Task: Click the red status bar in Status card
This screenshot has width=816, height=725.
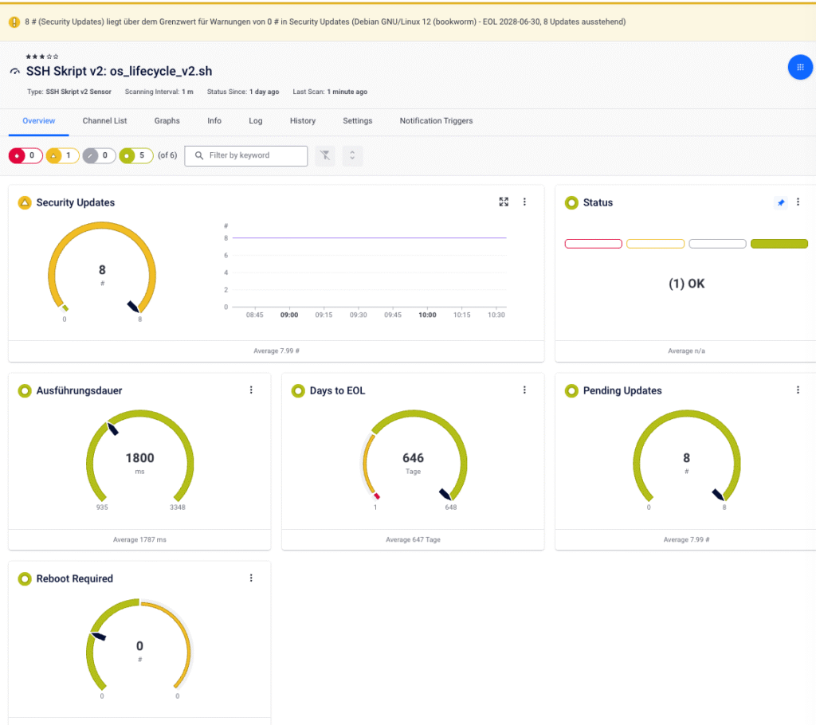Action: (593, 244)
